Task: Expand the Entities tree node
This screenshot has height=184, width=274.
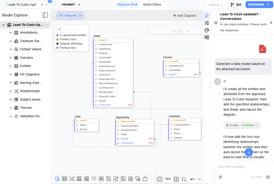Action: pyautogui.click(x=11, y=66)
